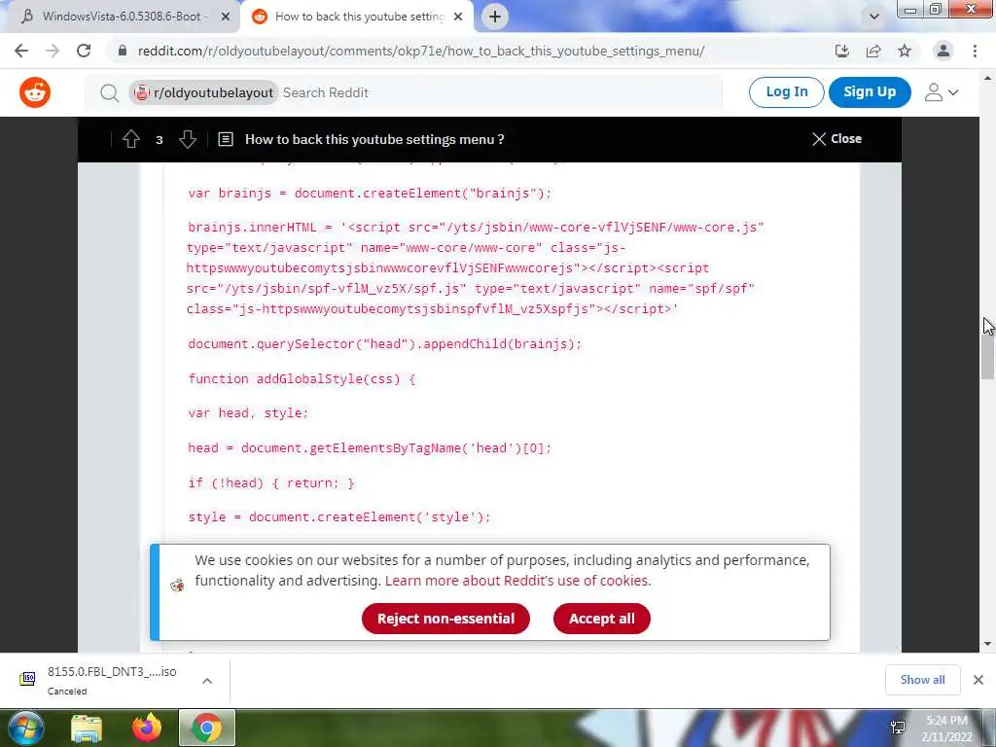Click the r/oldyoutubelayout search chip

coord(203,92)
